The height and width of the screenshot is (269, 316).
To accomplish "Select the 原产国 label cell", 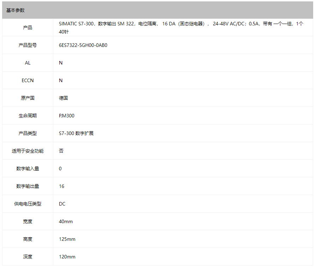I will point(28,98).
